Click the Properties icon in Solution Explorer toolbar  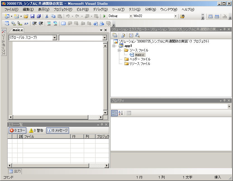(x=115, y=35)
